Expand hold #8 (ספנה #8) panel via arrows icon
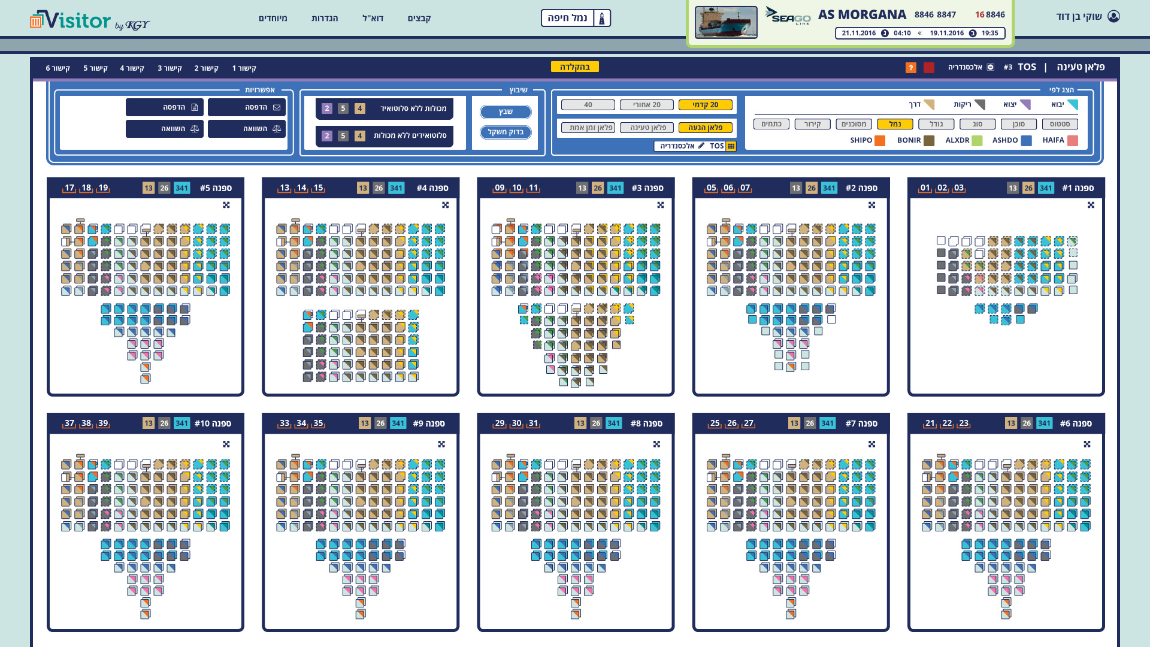Image resolution: width=1150 pixels, height=647 pixels. click(x=656, y=444)
